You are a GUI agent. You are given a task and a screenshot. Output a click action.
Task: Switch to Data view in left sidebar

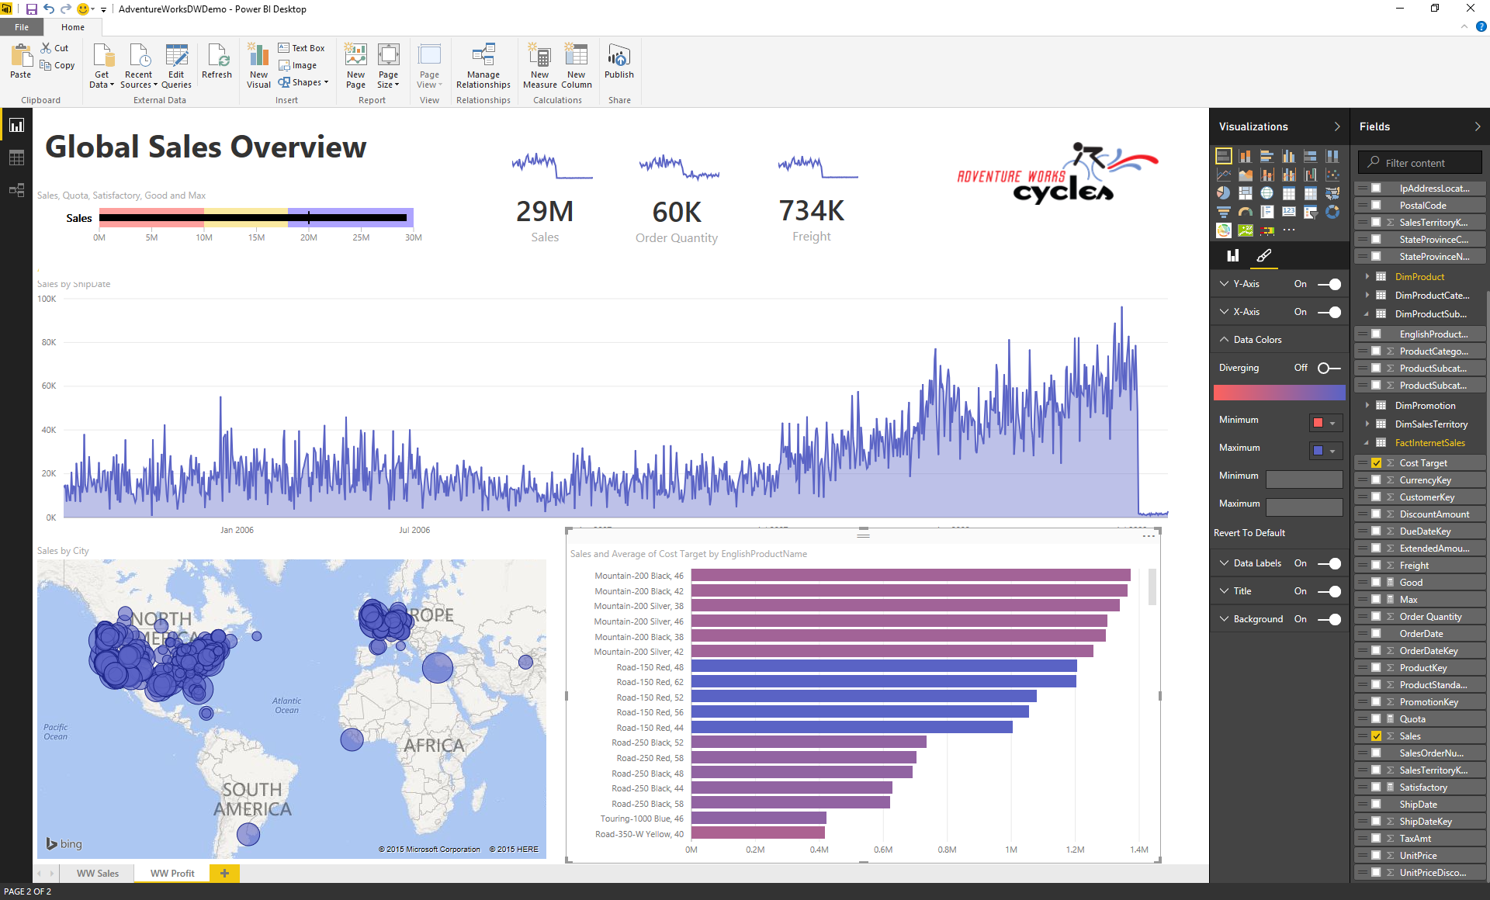(16, 157)
